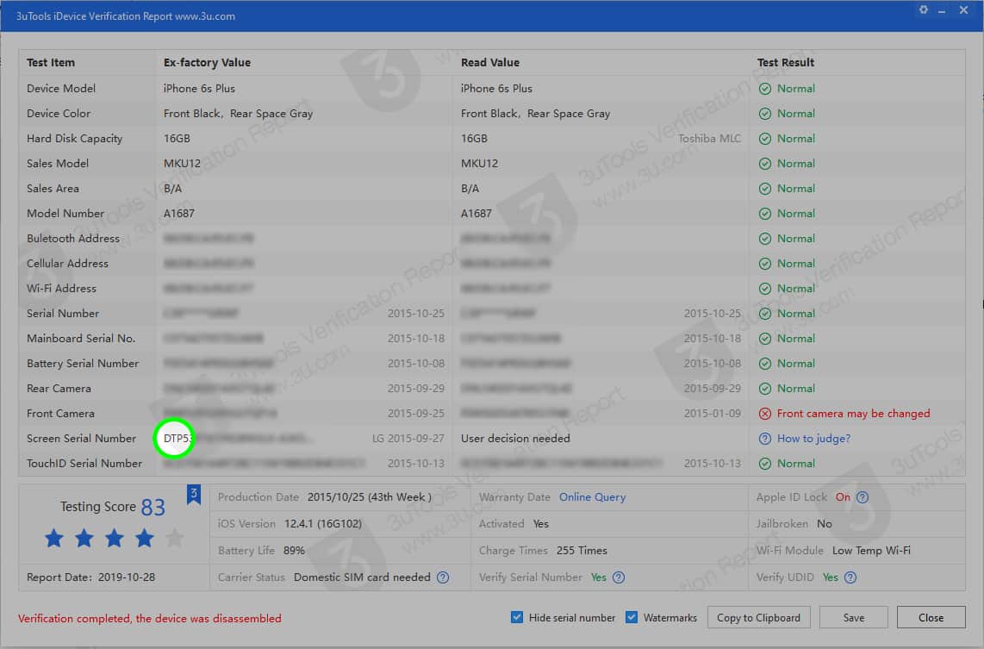Click green check icon for Device Color
This screenshot has width=984, height=649.
[x=765, y=114]
